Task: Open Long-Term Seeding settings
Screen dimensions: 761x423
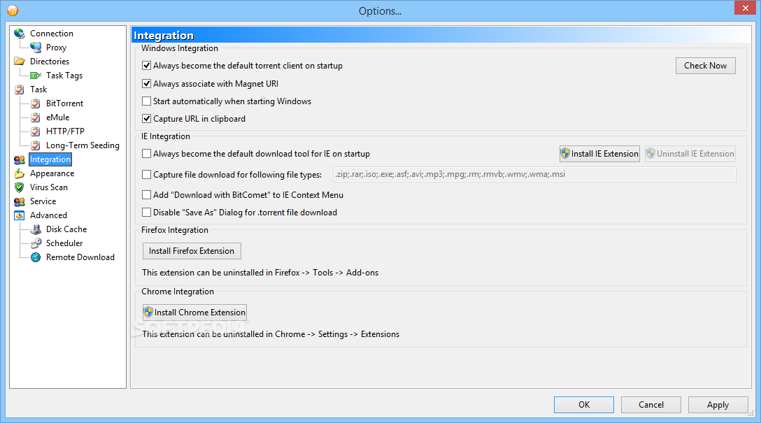Action: tap(83, 145)
